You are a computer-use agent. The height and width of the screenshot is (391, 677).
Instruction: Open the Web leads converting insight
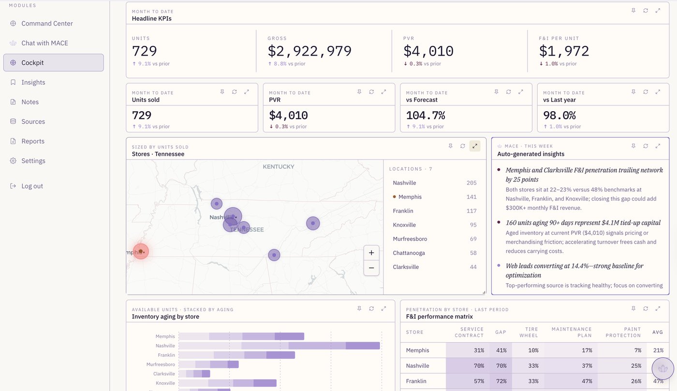pyautogui.click(x=580, y=275)
